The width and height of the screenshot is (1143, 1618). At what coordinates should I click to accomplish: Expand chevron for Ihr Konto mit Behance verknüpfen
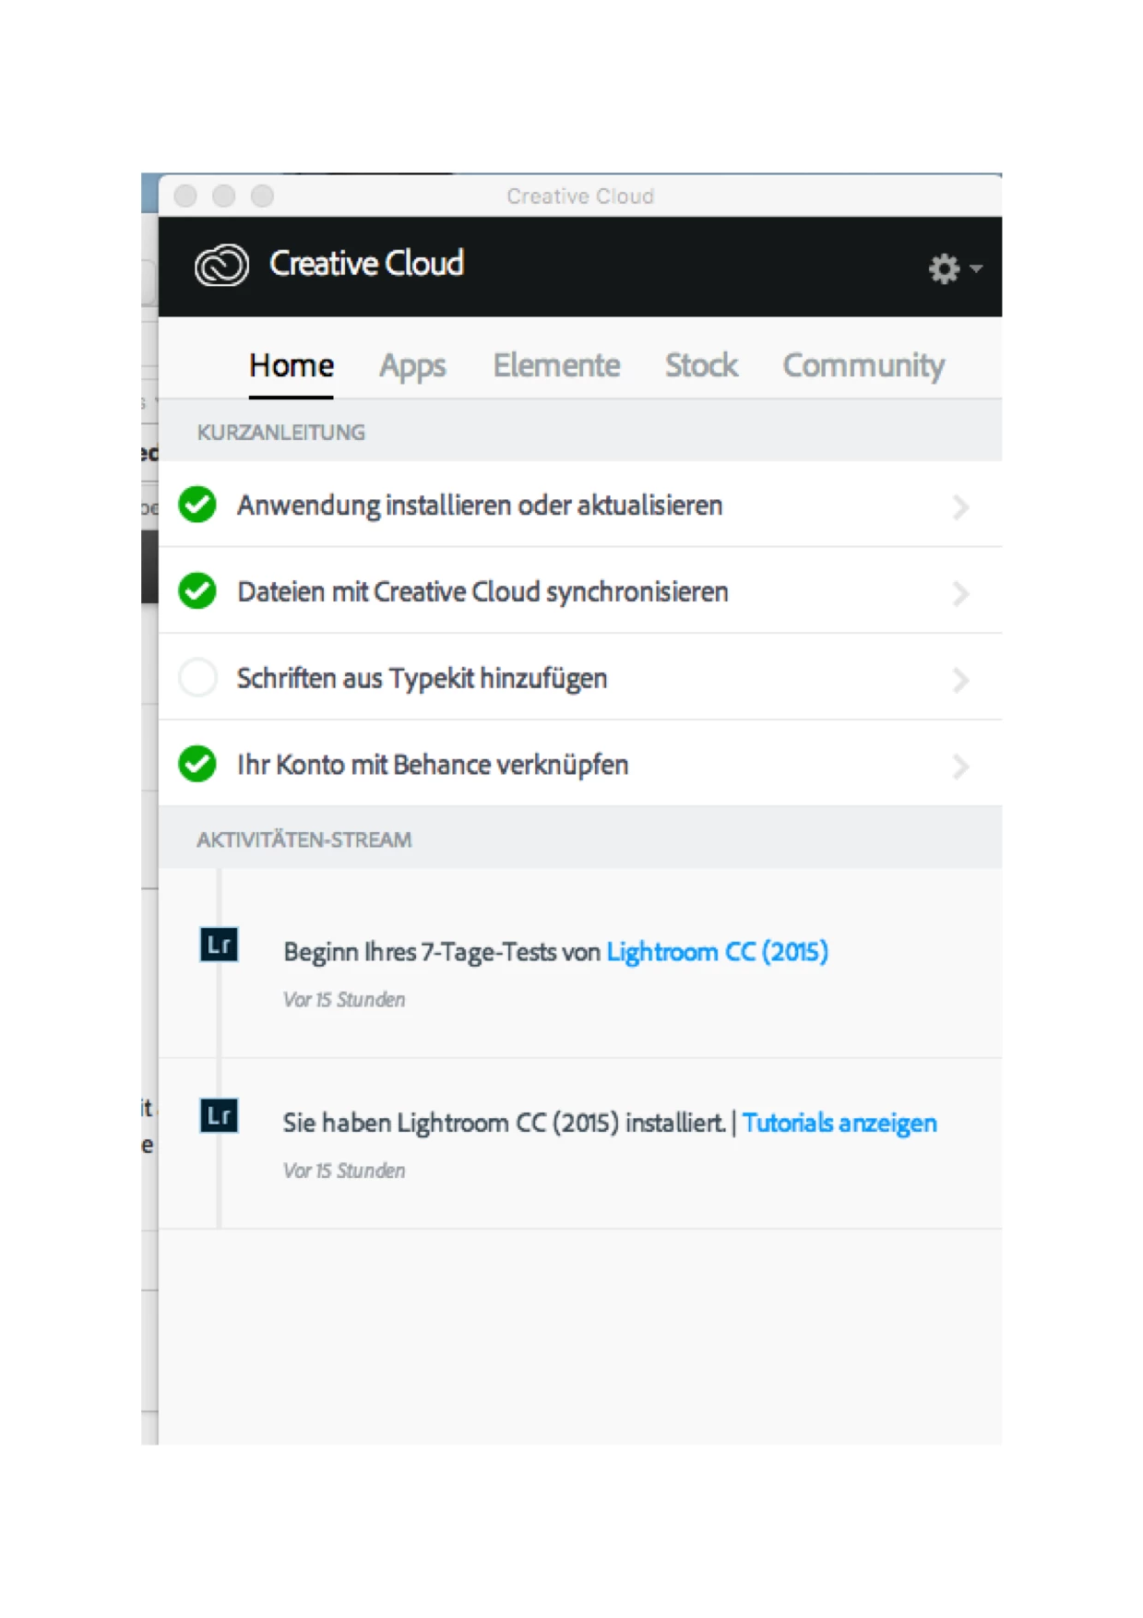click(x=960, y=766)
